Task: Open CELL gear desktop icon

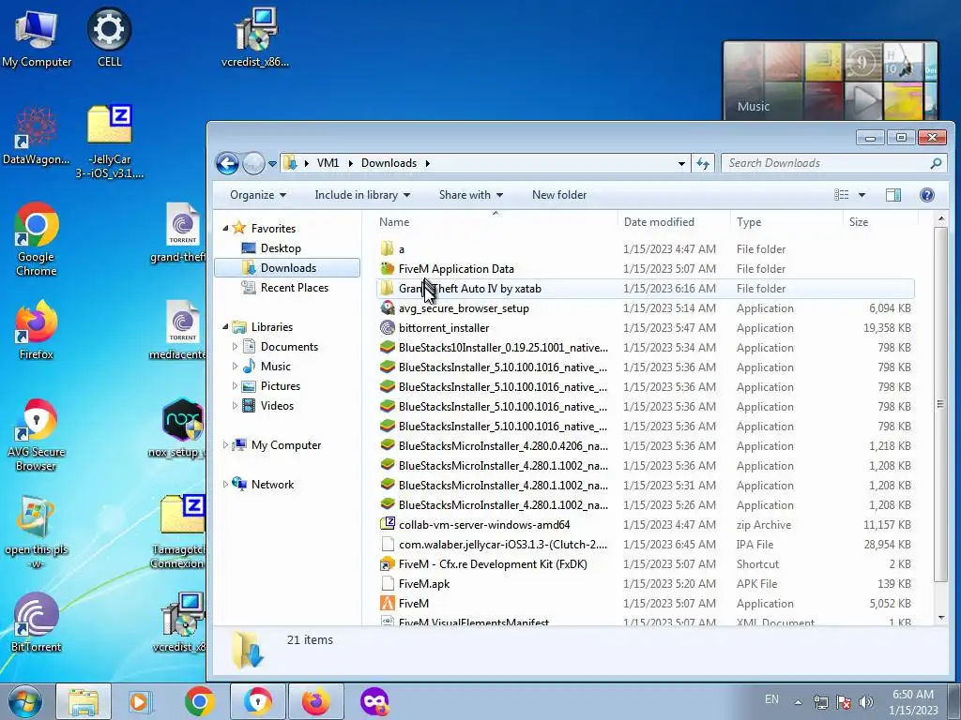Action: (x=109, y=37)
